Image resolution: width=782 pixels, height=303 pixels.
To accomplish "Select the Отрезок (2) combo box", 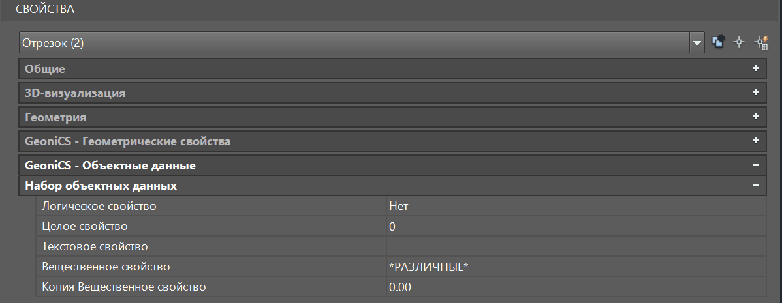I will 352,43.
